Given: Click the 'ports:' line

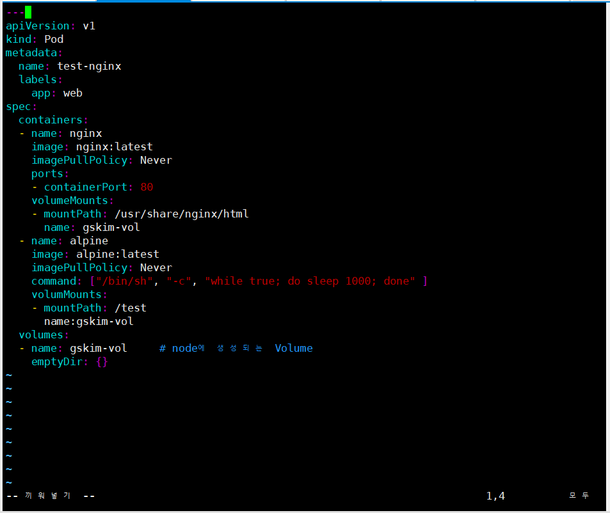Looking at the screenshot, I should [50, 174].
